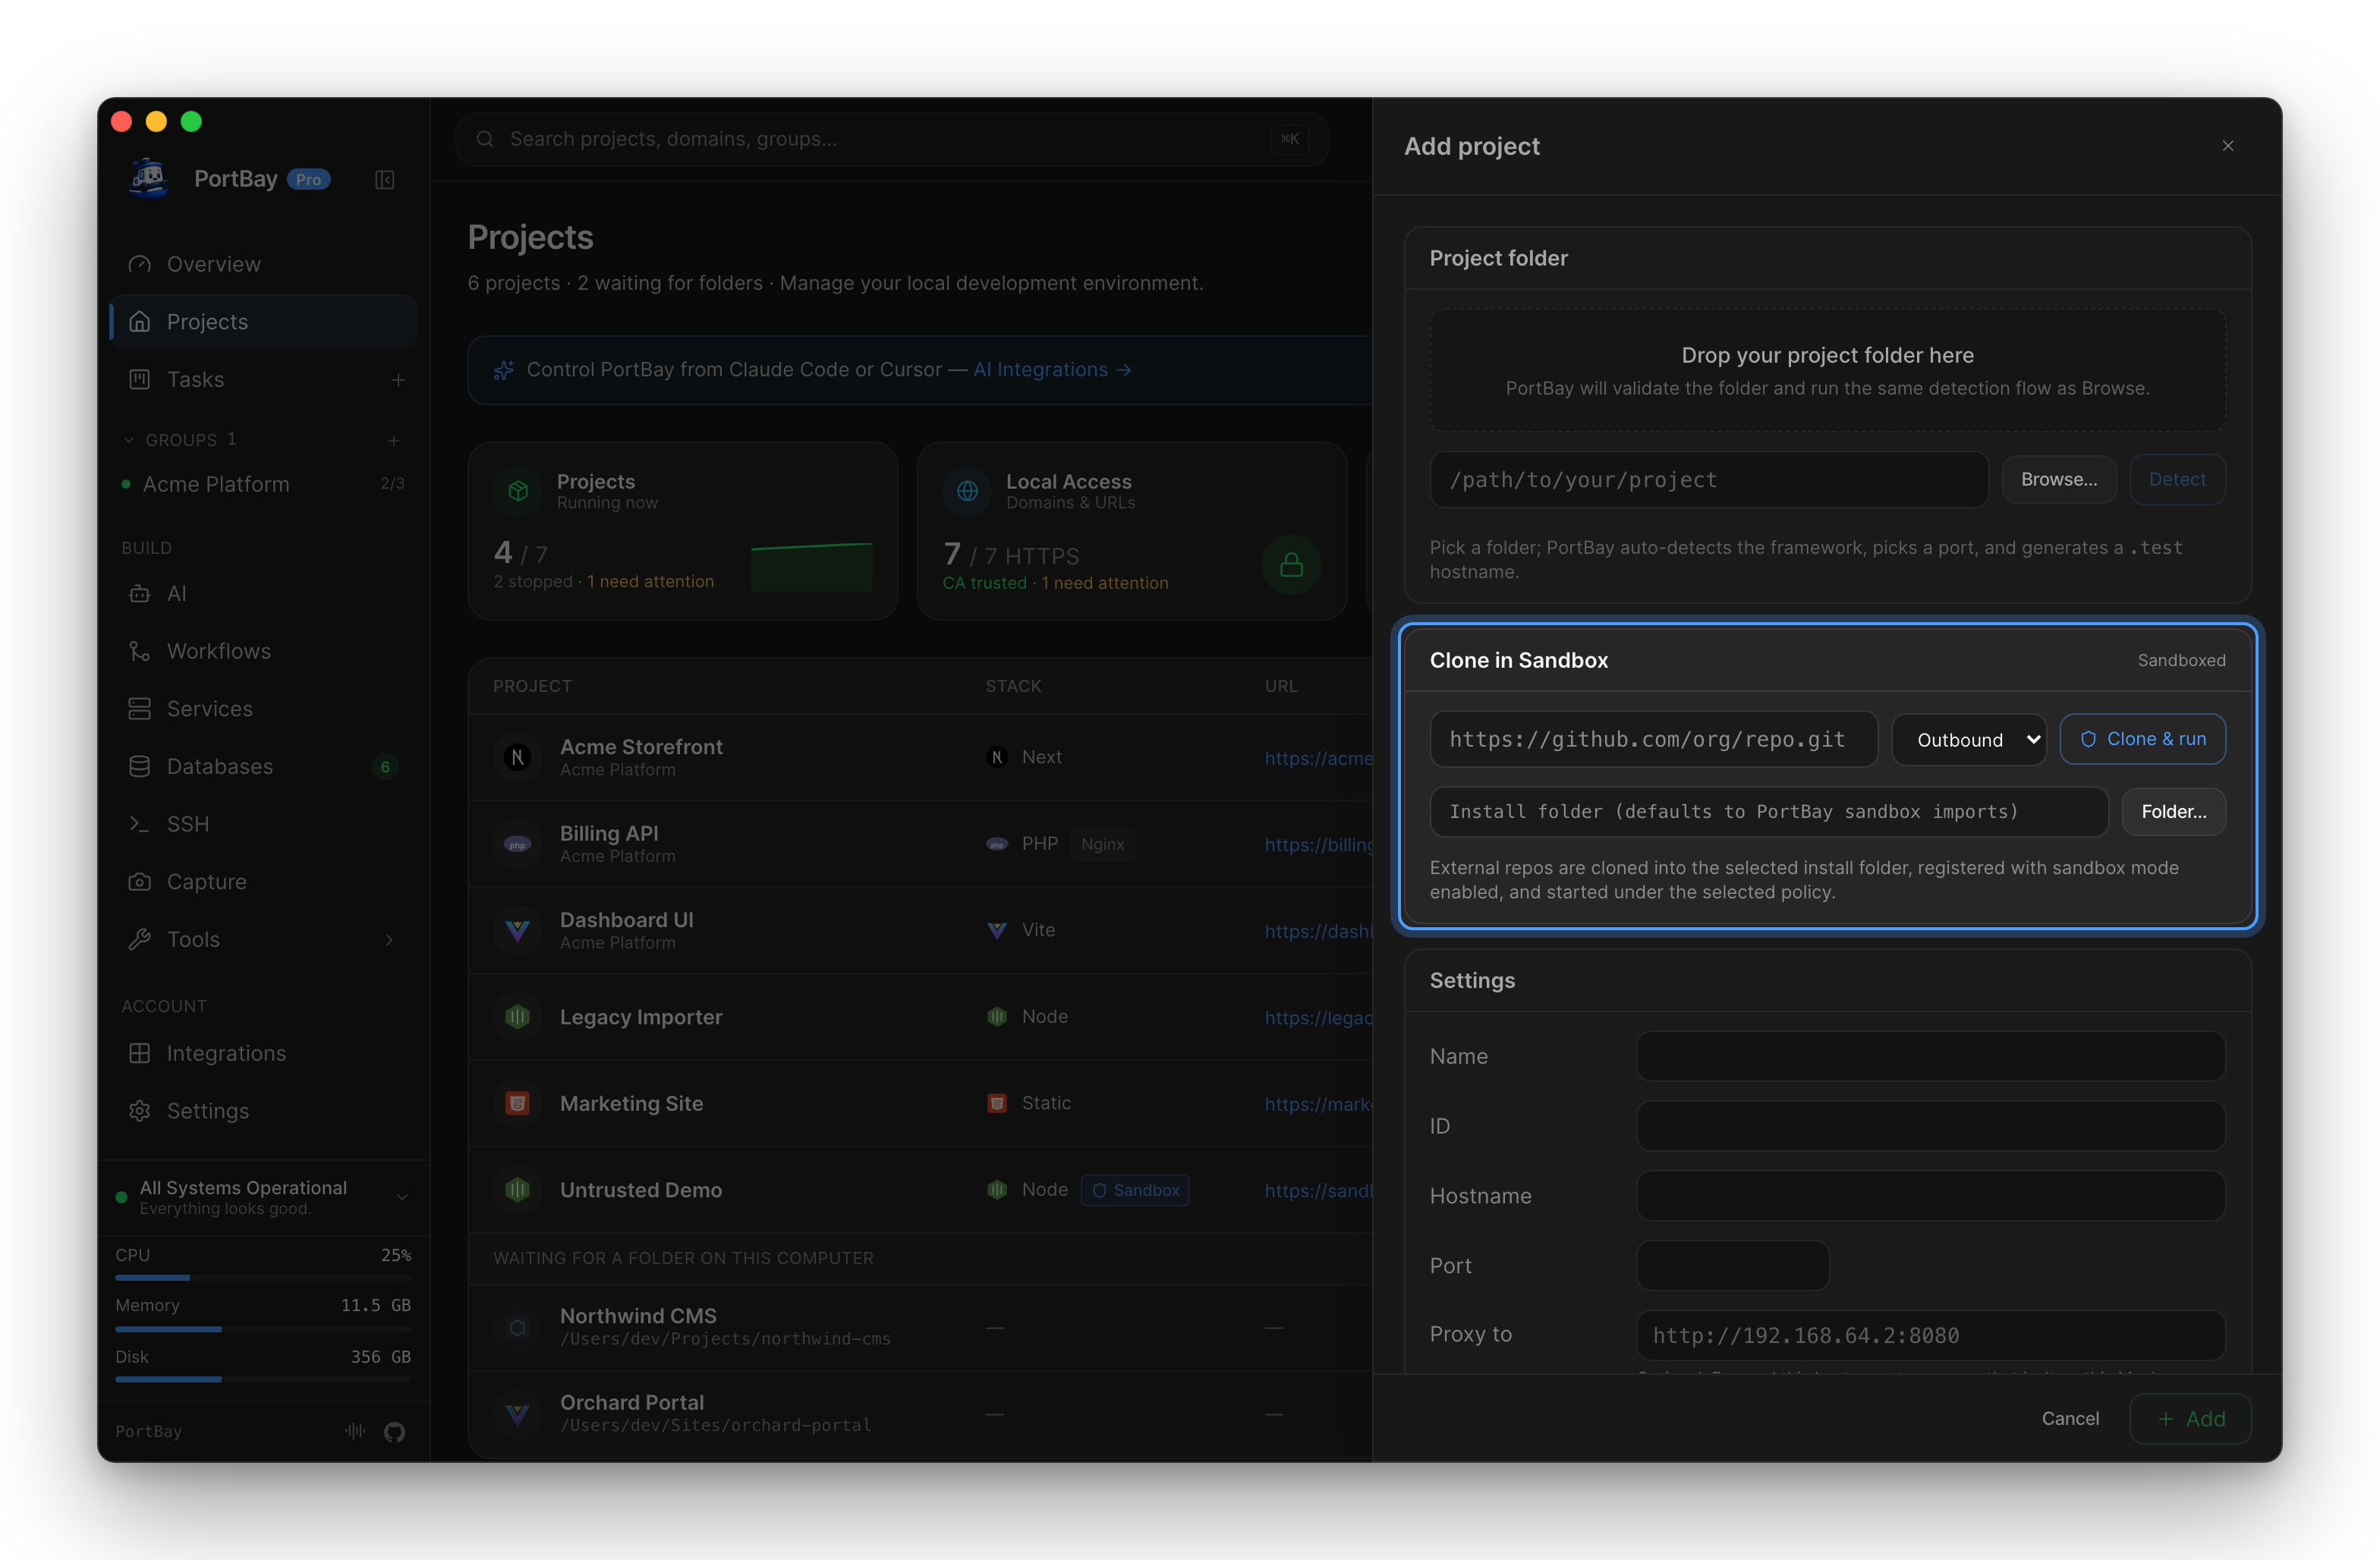2380x1560 pixels.
Task: Add a new task with plus icon
Action: click(398, 380)
